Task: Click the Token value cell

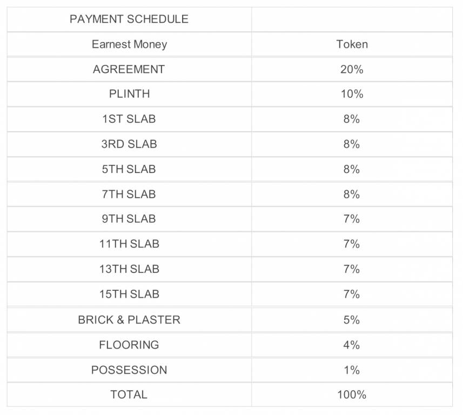Action: (352, 44)
